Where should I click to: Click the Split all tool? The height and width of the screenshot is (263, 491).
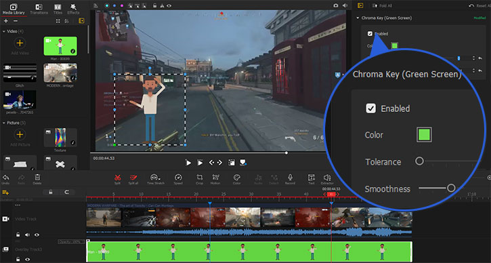click(133, 180)
